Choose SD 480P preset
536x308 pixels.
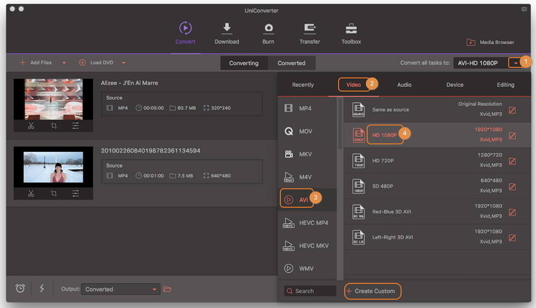point(437,186)
